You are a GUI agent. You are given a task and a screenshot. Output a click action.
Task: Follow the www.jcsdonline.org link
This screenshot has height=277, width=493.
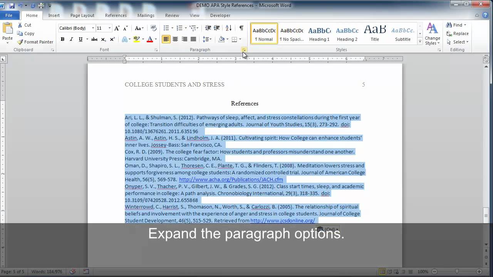click(x=282, y=220)
